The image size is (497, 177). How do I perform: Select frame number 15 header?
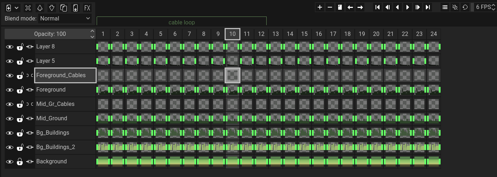pos(304,34)
